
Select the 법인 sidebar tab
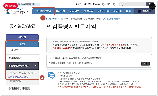click(22, 44)
